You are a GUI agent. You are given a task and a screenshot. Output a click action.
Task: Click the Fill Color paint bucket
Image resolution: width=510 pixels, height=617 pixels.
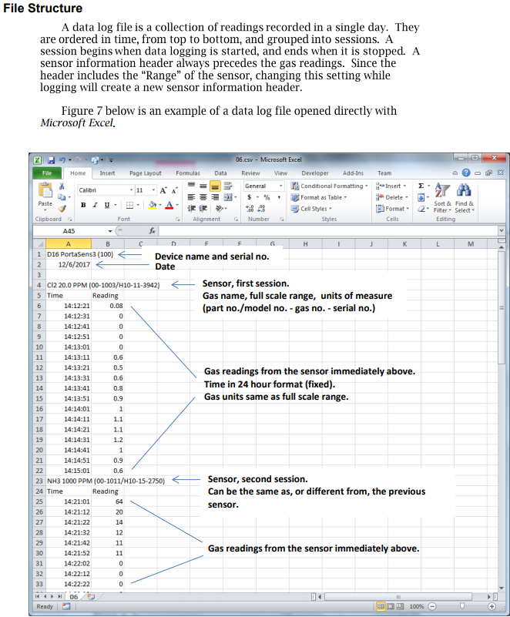(x=153, y=205)
